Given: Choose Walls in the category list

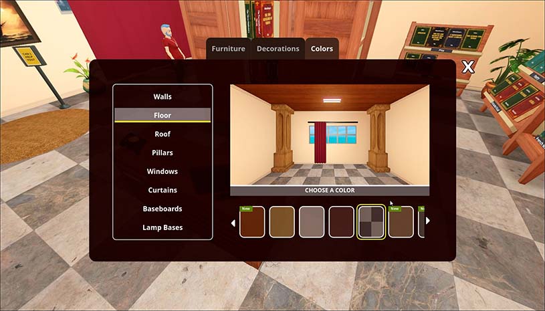Looking at the screenshot, I should 162,96.
